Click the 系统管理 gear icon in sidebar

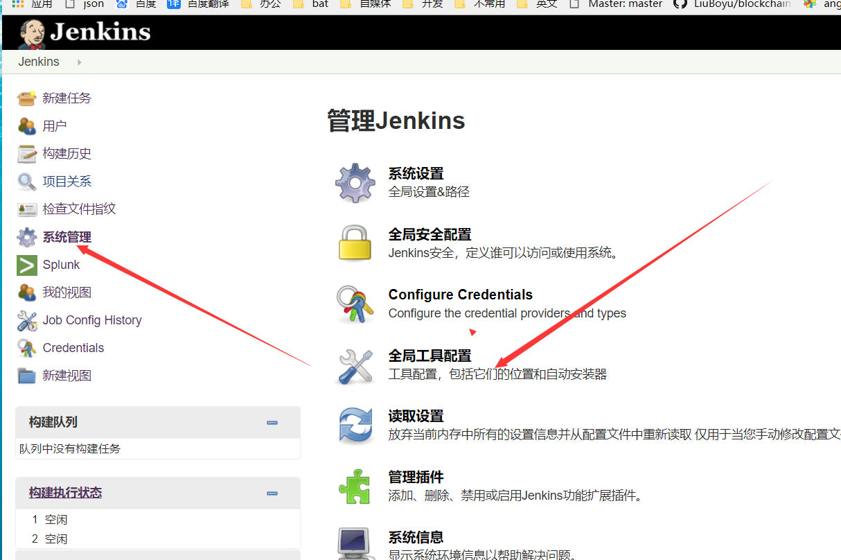26,237
